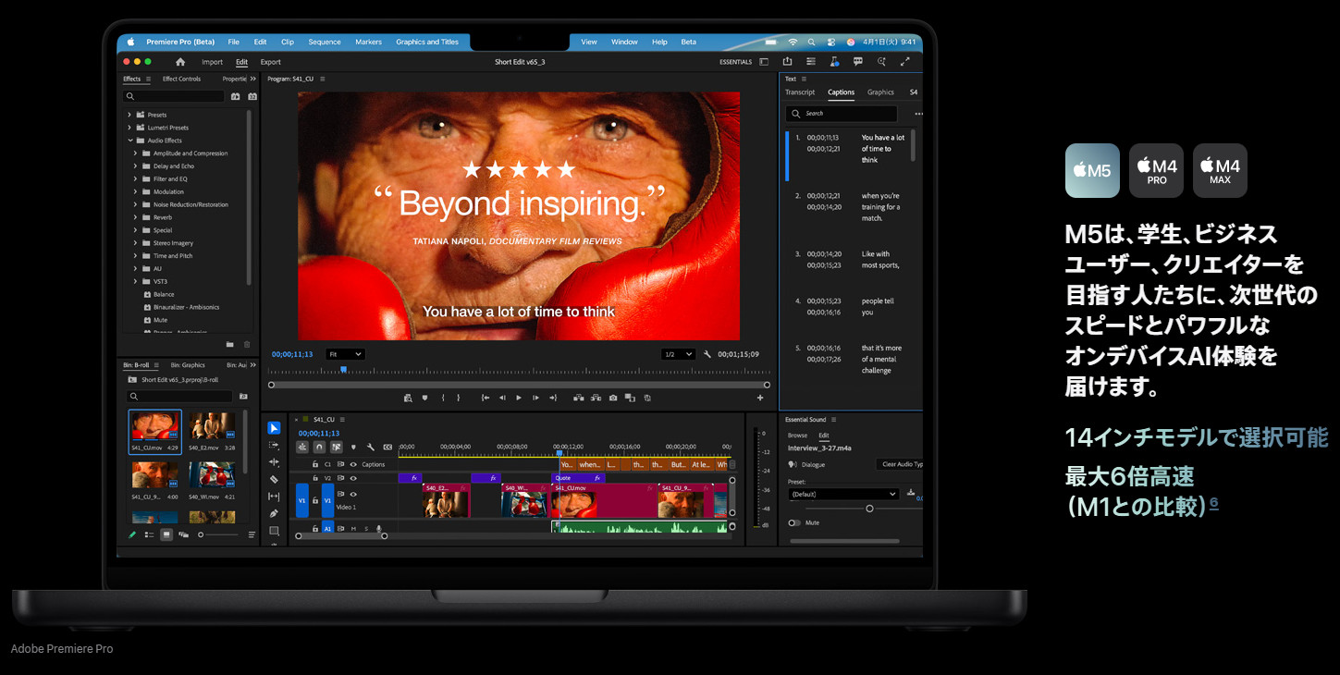
Task: Open the timeline wrench settings icon
Action: pos(370,447)
